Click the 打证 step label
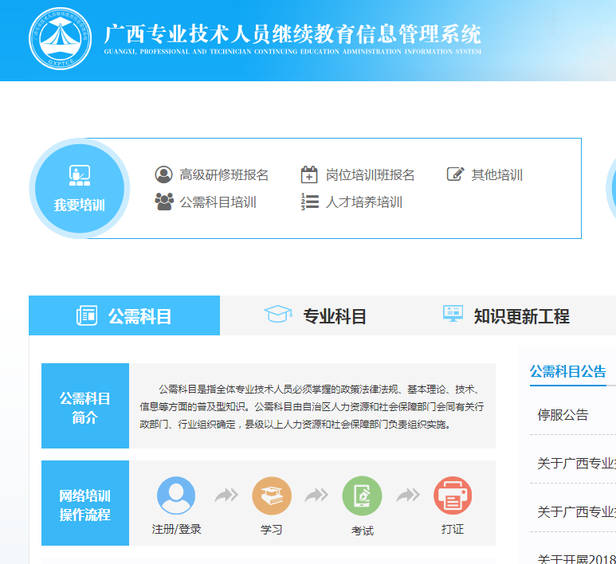616x564 pixels. [453, 529]
